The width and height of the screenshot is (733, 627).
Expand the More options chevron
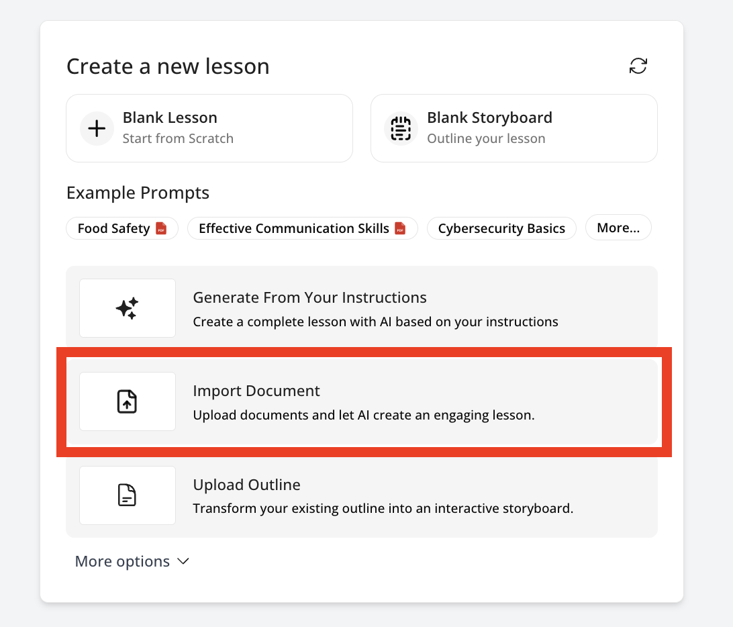click(183, 561)
